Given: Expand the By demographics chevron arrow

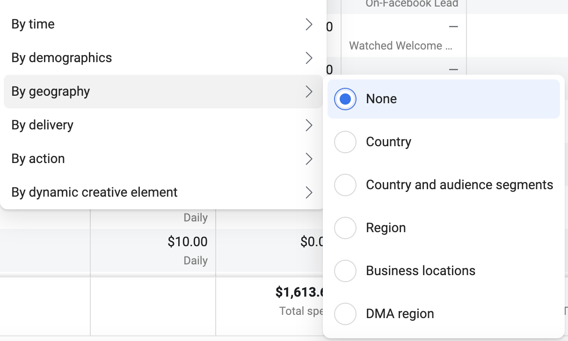Looking at the screenshot, I should [309, 58].
